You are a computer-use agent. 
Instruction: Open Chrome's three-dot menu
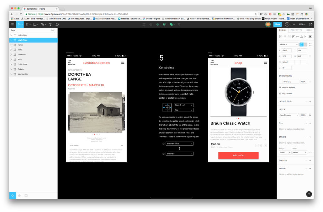(311, 14)
